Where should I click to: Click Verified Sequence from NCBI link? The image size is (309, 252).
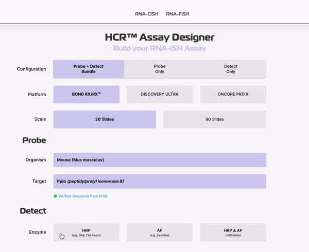[x=83, y=196]
